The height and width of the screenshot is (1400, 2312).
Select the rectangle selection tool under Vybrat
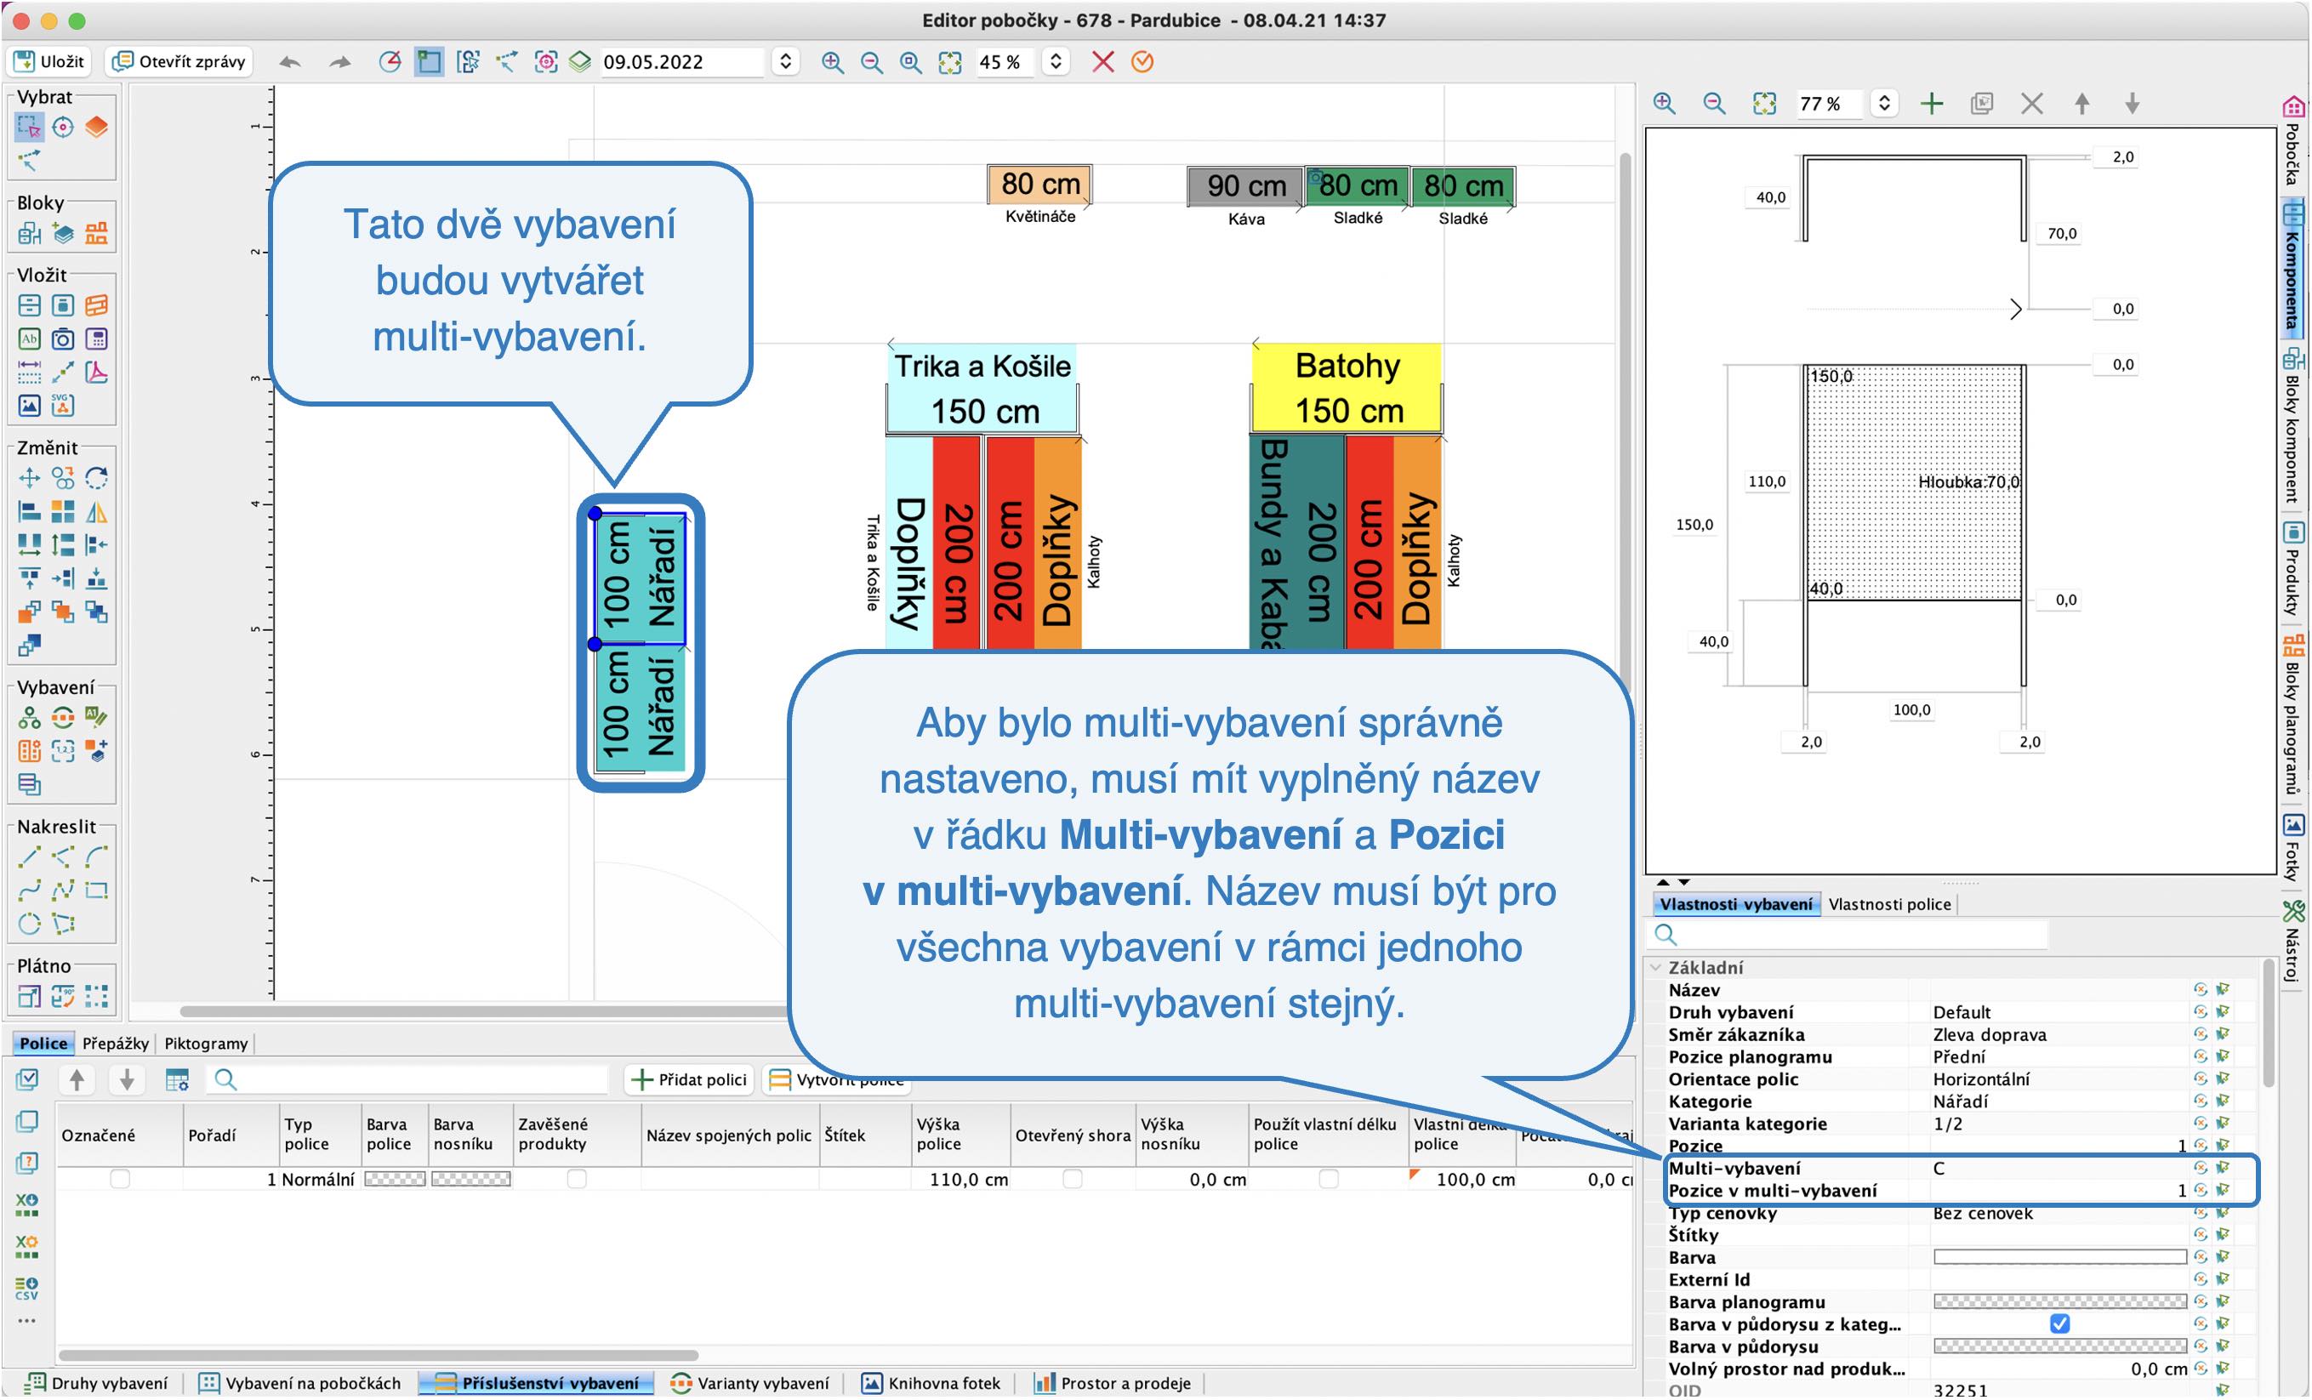(x=29, y=127)
